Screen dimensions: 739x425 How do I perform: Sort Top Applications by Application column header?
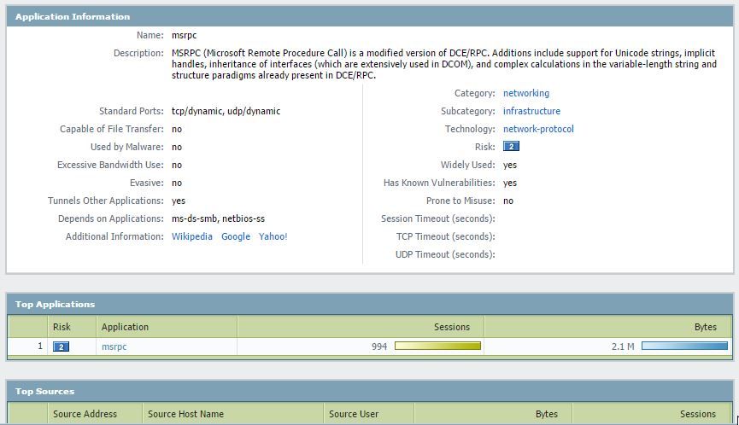coord(167,327)
